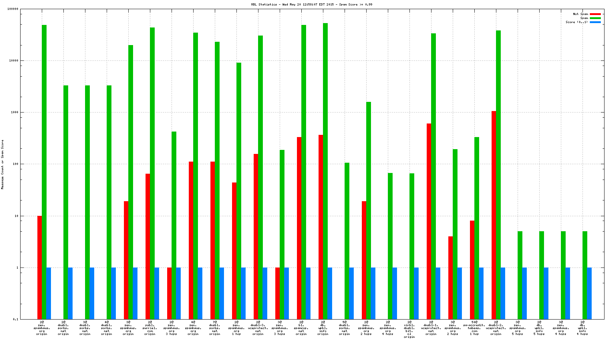
Task: Click the red bar for dnsbl-2.uceprotect.net
Action: [494, 215]
